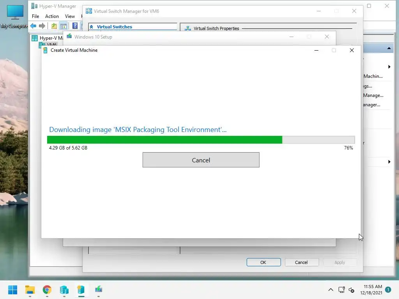Viewport: 399px width, 299px height.
Task: Click the Virtual Switch Manager title icon
Action: 89,11
